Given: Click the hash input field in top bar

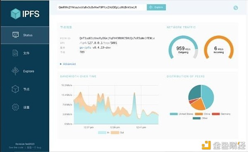Looking at the screenshot, I should click(102, 7).
